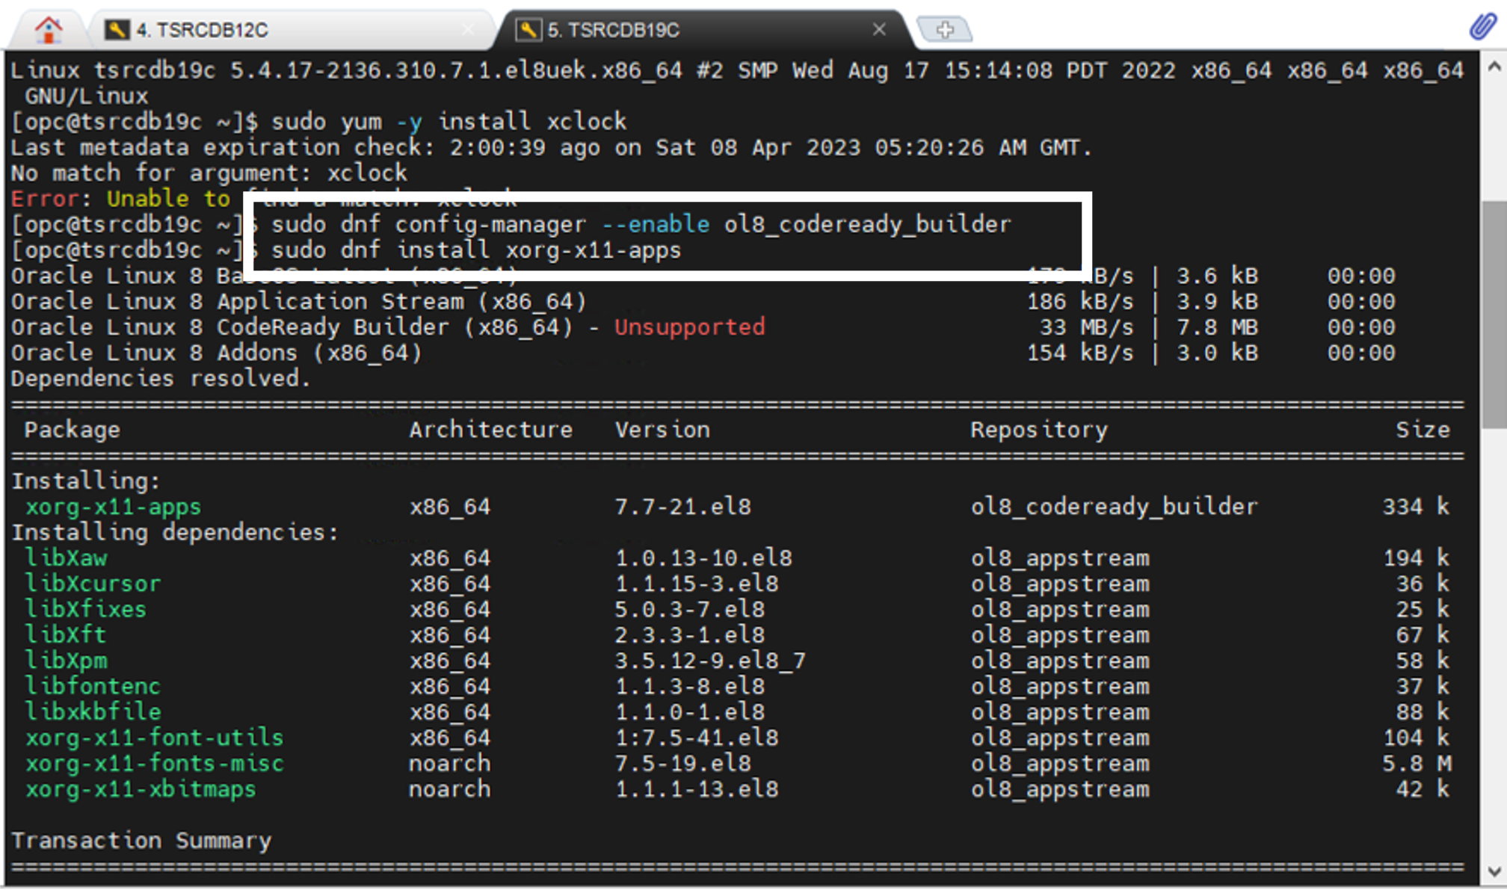Screen dimensions: 1507x890
Task: Click the Size column header
Action: tap(1423, 430)
